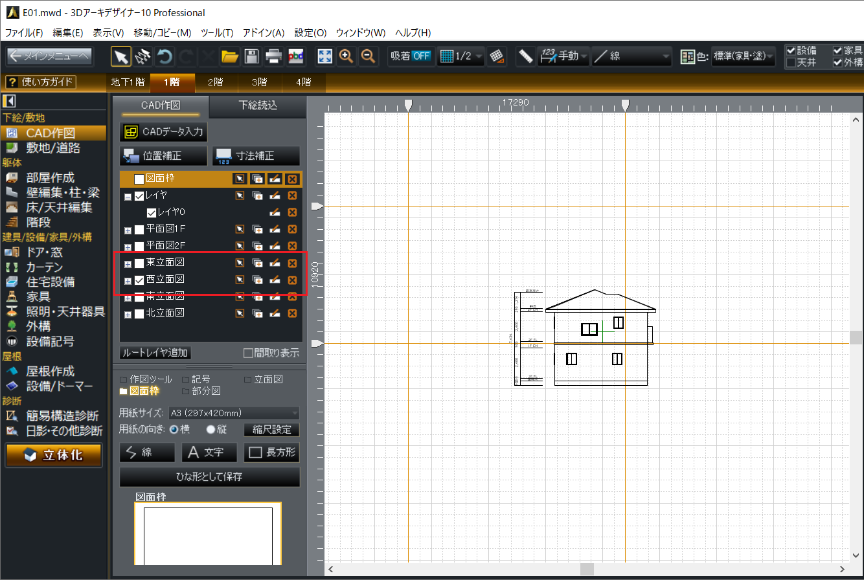
Task: Select the 縦 paper orientation radio button
Action: pyautogui.click(x=210, y=430)
